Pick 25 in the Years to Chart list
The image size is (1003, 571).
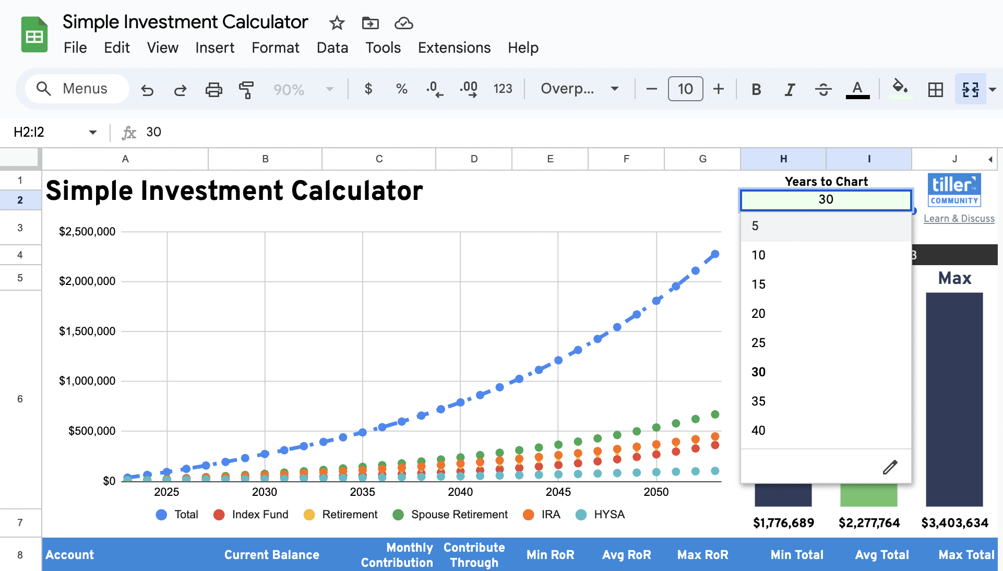coord(826,343)
